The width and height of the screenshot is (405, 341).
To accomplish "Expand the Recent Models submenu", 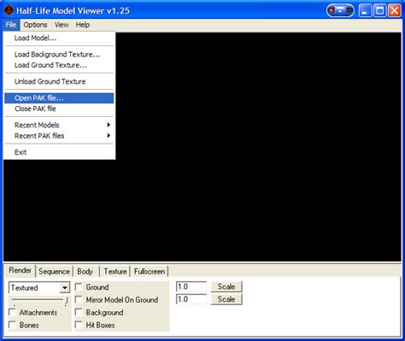I will click(x=59, y=125).
